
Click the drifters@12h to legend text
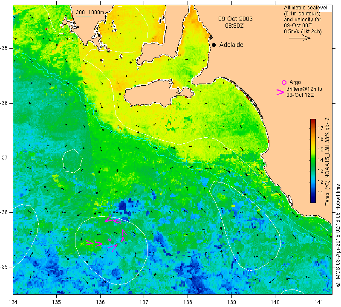pyautogui.click(x=304, y=89)
